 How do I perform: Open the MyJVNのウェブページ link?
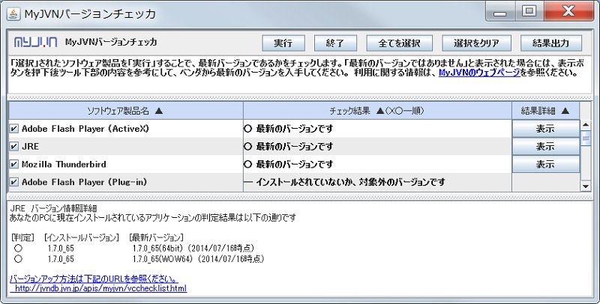point(479,73)
